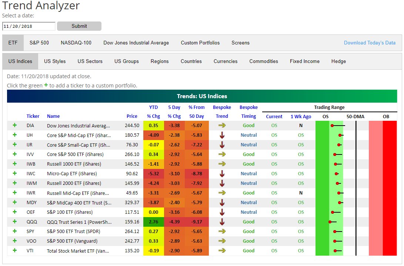
Task: Click the DIA trading range red dot
Action: click(332, 126)
